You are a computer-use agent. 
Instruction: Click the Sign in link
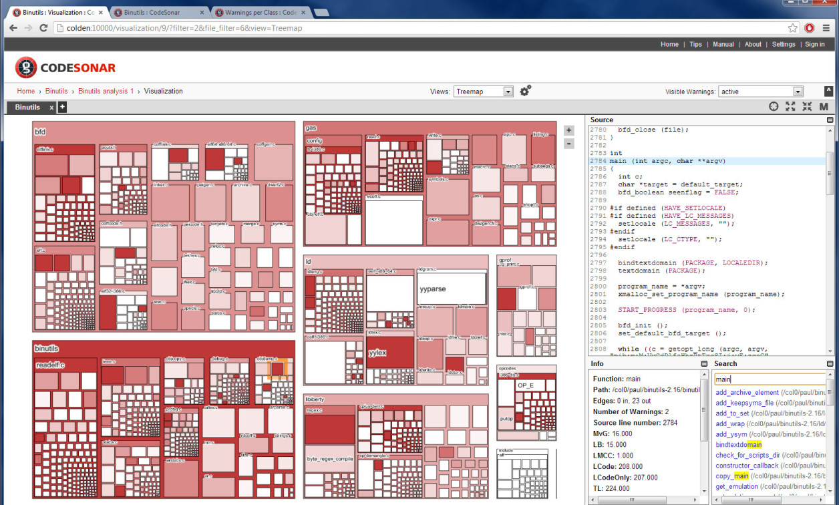pyautogui.click(x=814, y=44)
